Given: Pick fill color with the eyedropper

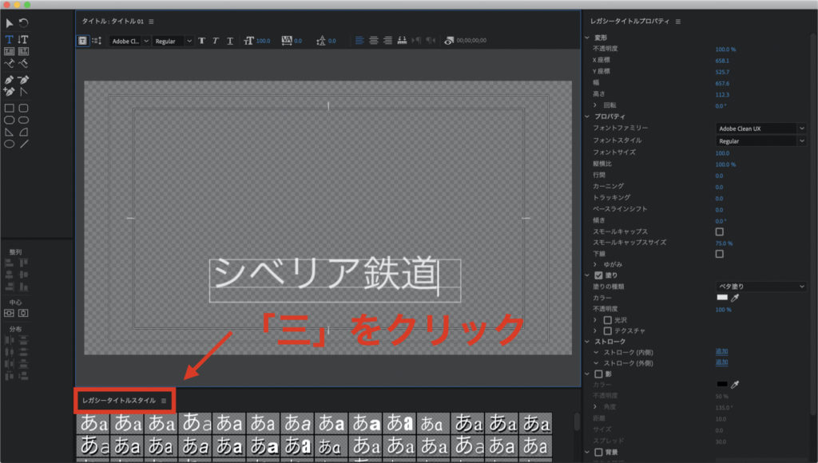Looking at the screenshot, I should click(735, 298).
